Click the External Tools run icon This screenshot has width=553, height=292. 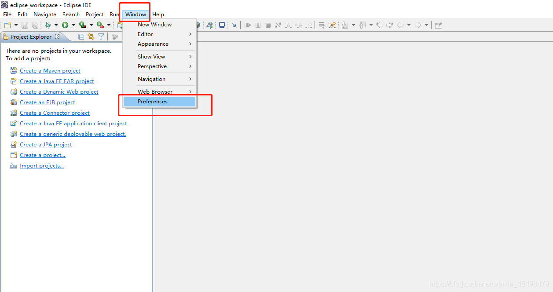(100, 25)
